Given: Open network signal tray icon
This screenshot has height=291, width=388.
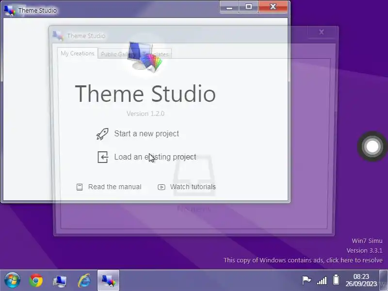Looking at the screenshot, I should coord(322,281).
